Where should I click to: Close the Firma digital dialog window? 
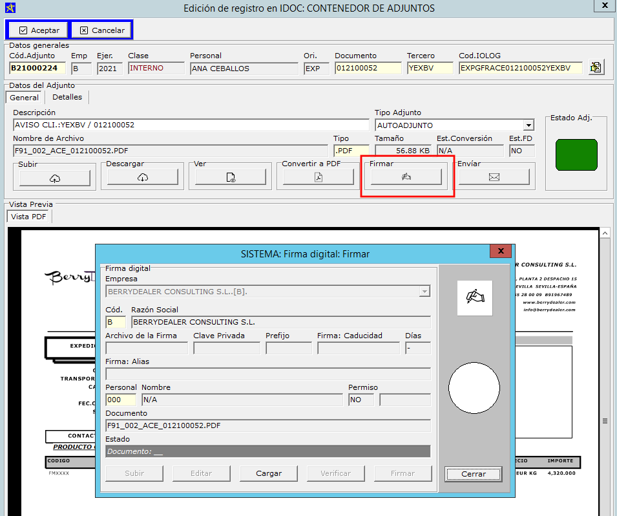point(501,252)
